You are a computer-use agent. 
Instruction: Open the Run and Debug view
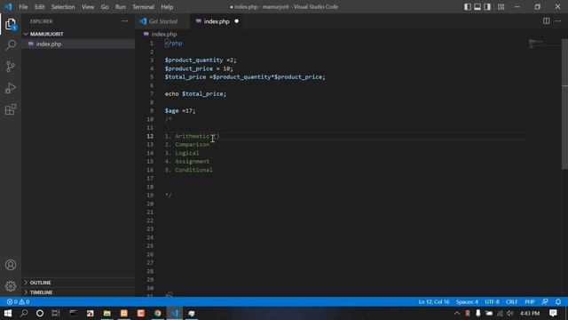point(11,88)
